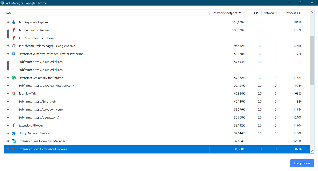Select Extension: Grammarly for Chrome text
The width and height of the screenshot is (318, 171).
point(41,78)
